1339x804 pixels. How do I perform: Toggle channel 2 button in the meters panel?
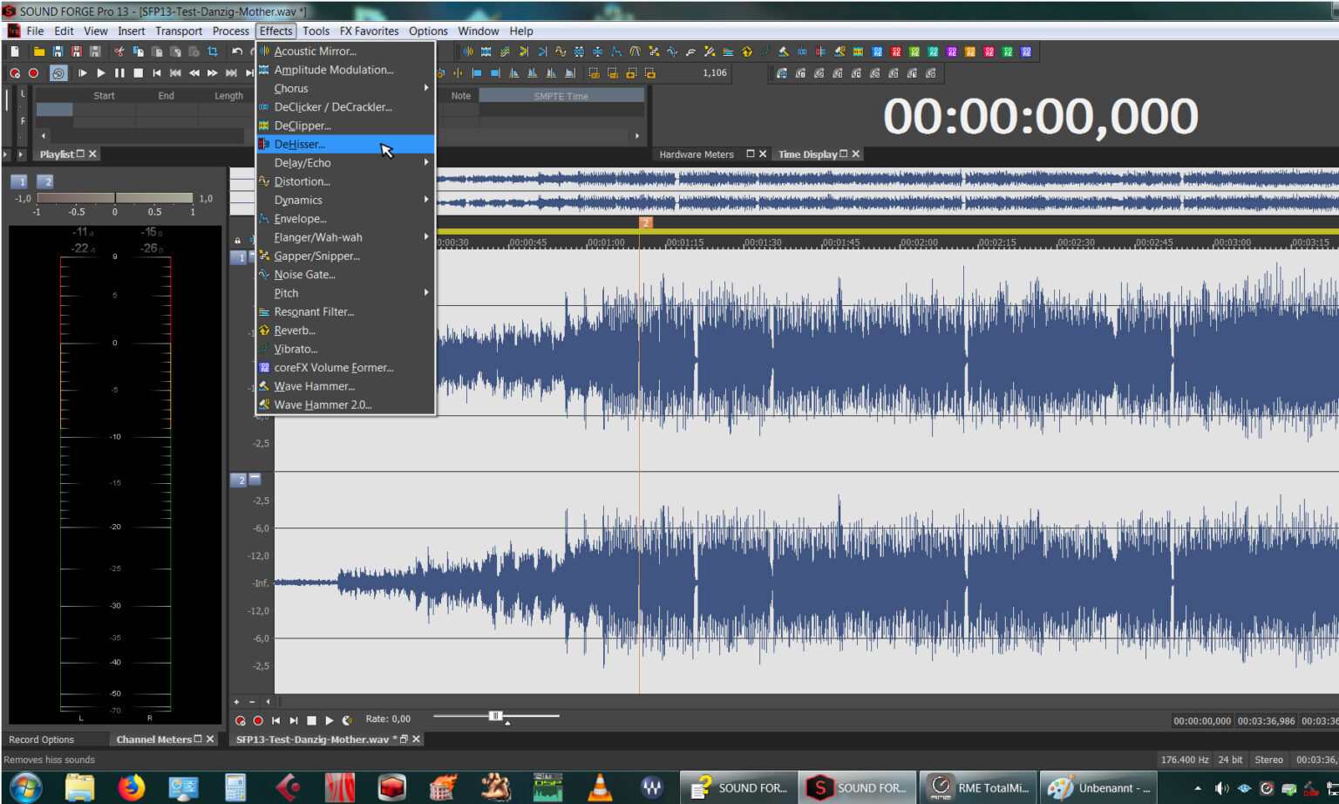point(46,181)
